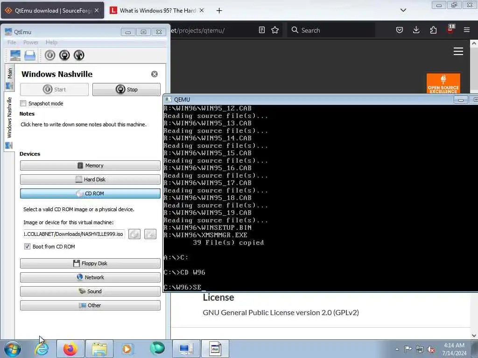This screenshot has height=358, width=478.
Task: Close the QtEmu SourceForge browser tab
Action: tap(97, 10)
